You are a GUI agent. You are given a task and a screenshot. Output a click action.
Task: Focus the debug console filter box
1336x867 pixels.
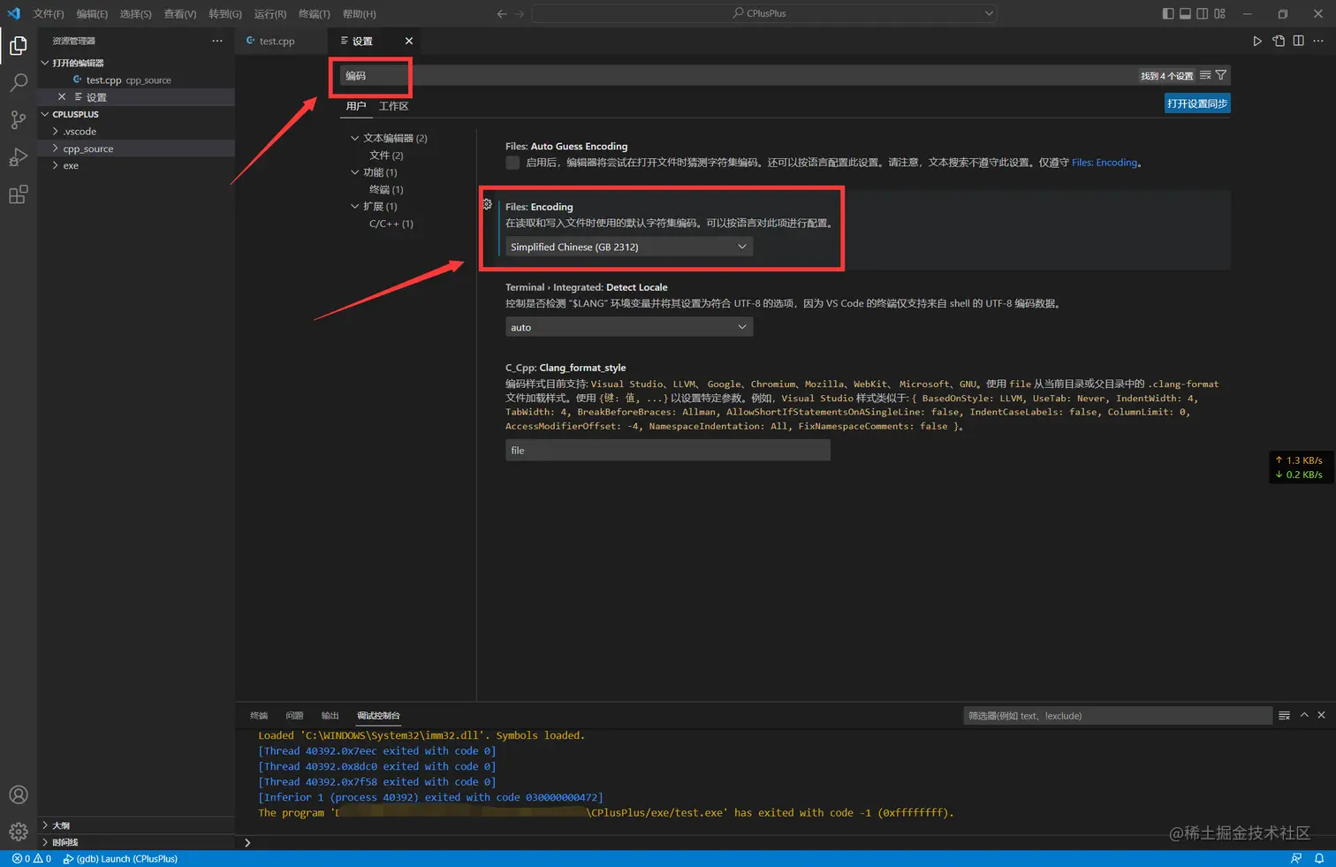point(1118,715)
